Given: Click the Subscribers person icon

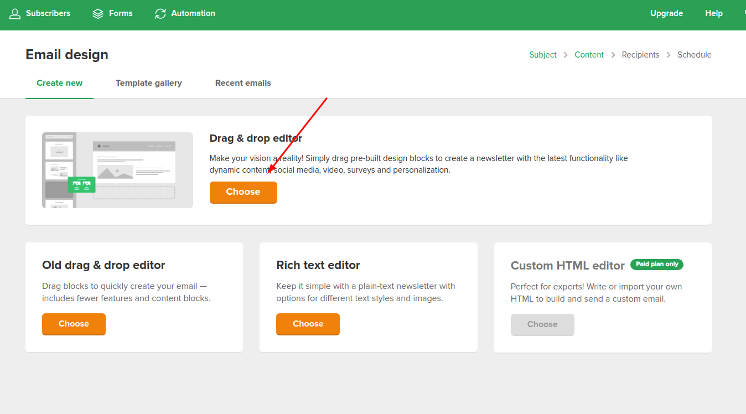Looking at the screenshot, I should 15,13.
